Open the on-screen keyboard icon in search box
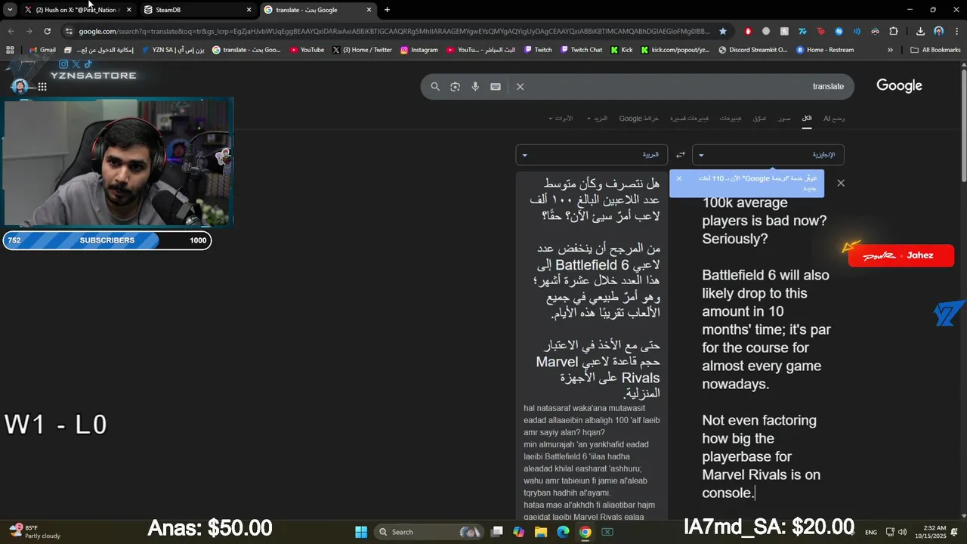The image size is (967, 544). [x=496, y=86]
